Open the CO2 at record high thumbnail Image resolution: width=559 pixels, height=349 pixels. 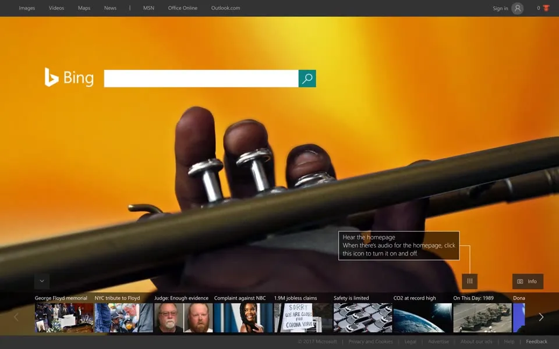[423, 318]
